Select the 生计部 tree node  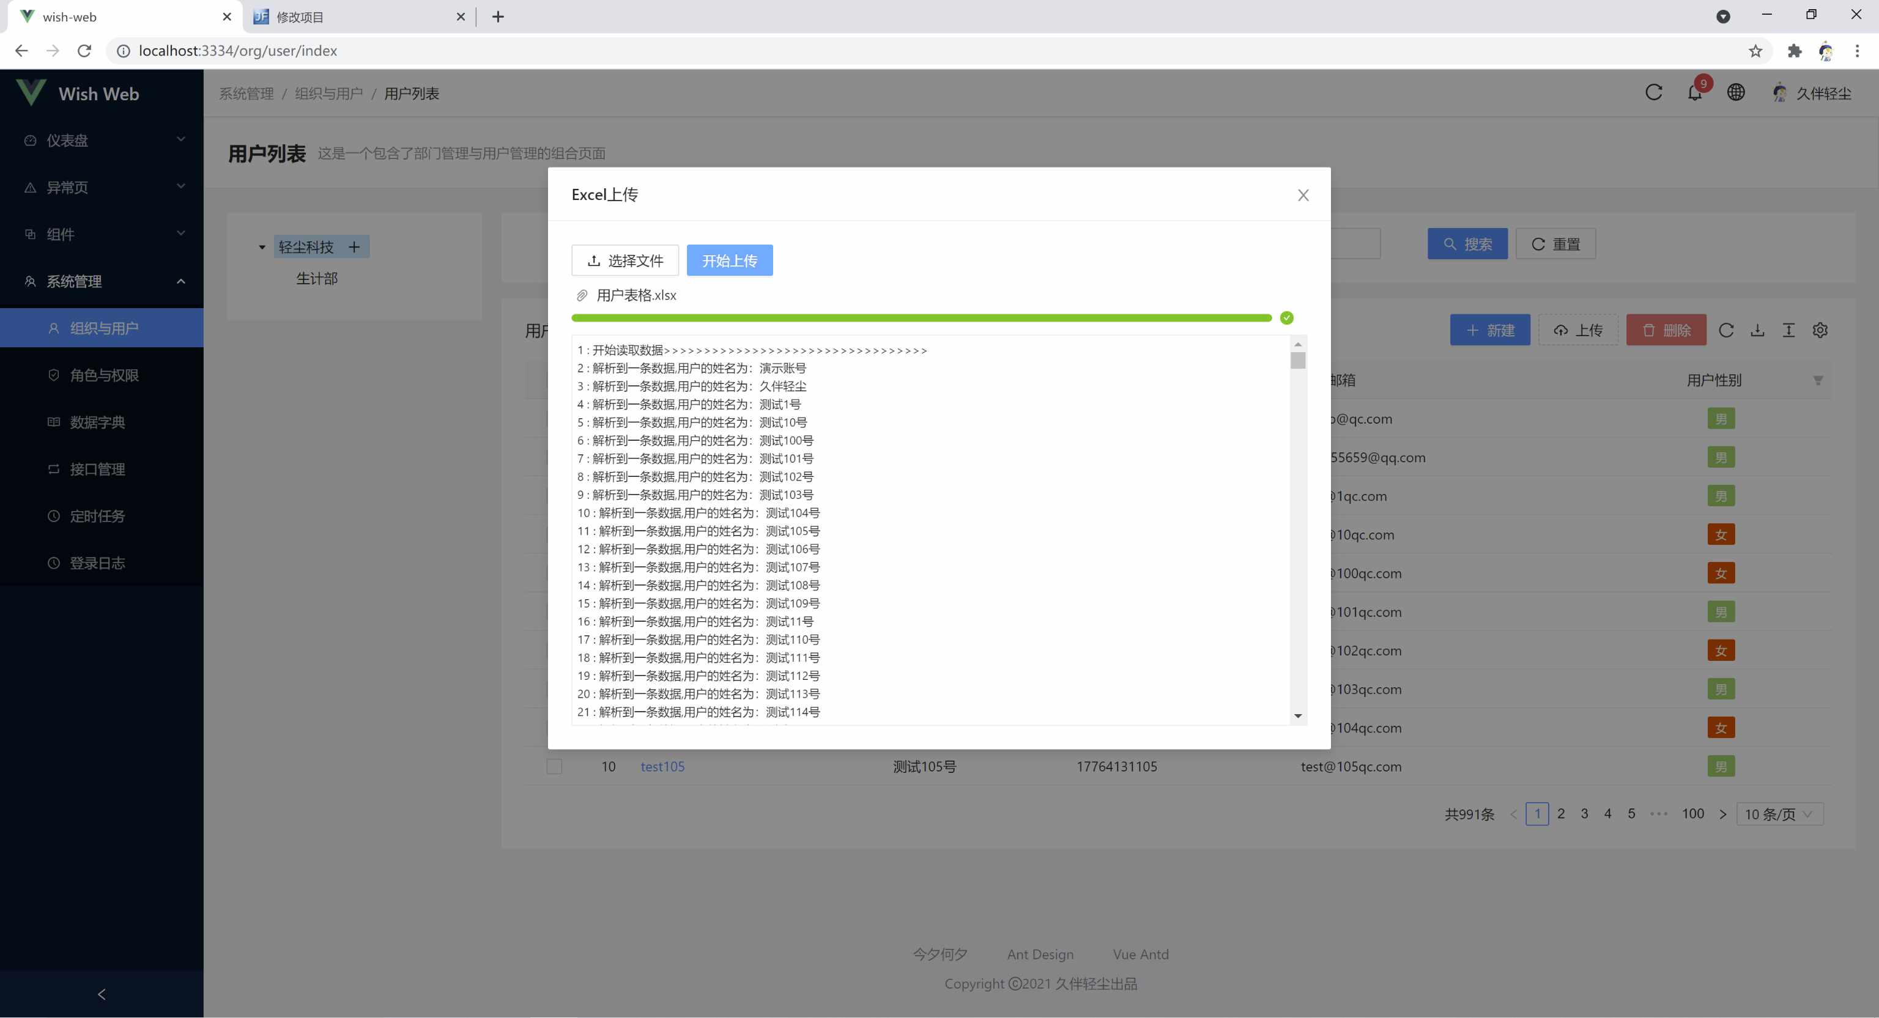(317, 279)
